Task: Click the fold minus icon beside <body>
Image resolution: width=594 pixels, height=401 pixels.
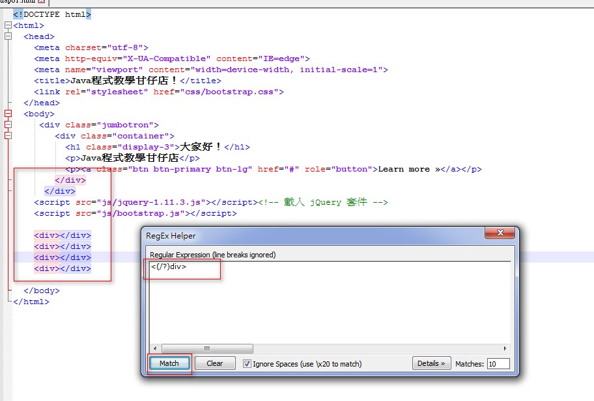Action: 8,113
